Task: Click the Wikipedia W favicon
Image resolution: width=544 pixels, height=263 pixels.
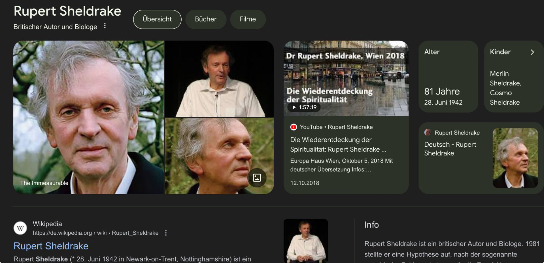Action: (x=20, y=228)
